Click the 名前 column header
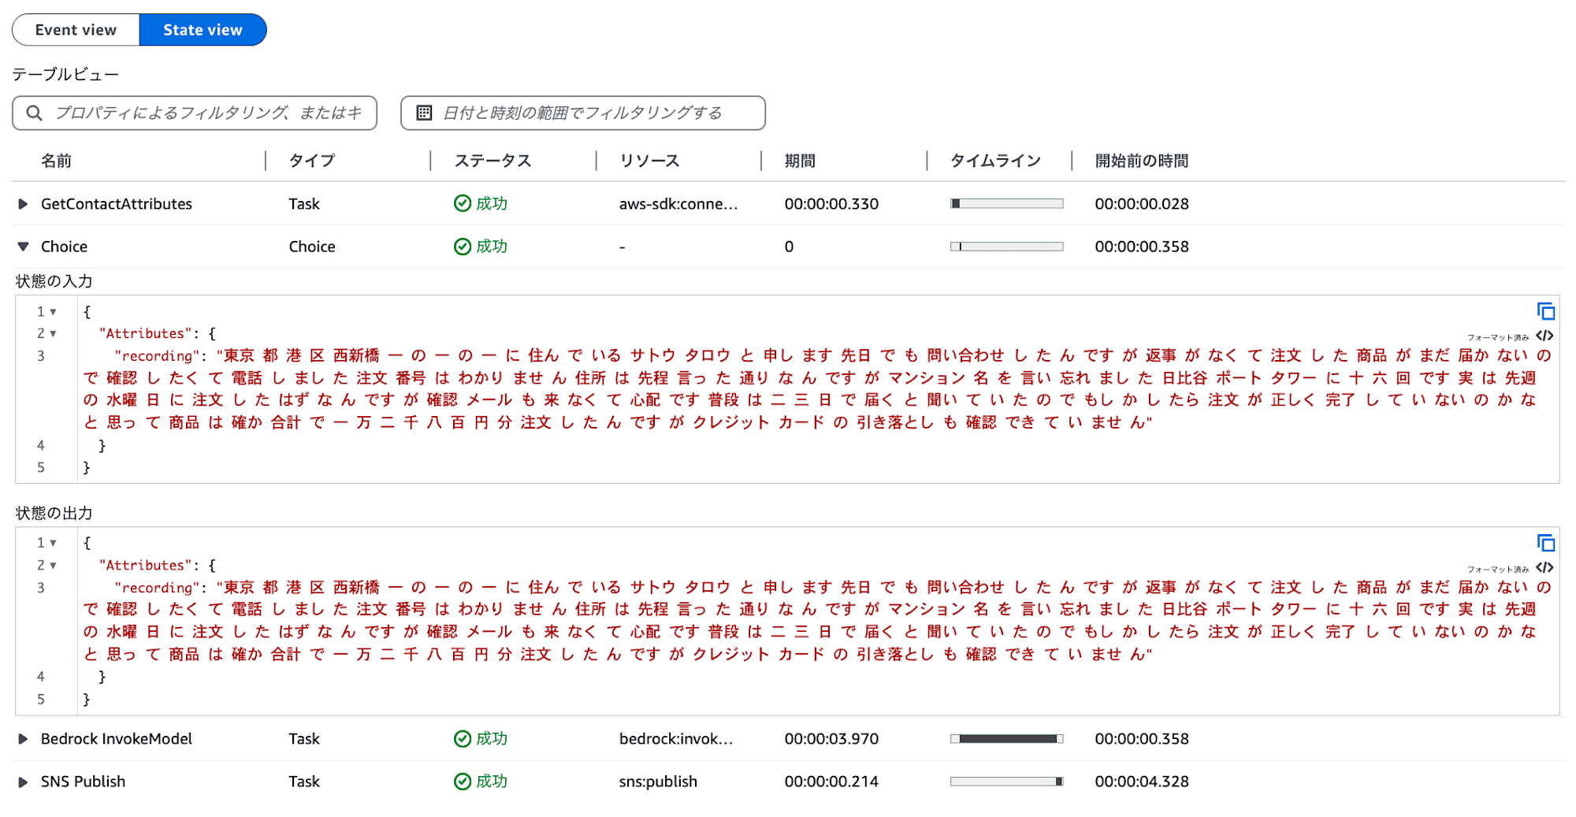The height and width of the screenshot is (817, 1576). 56,161
